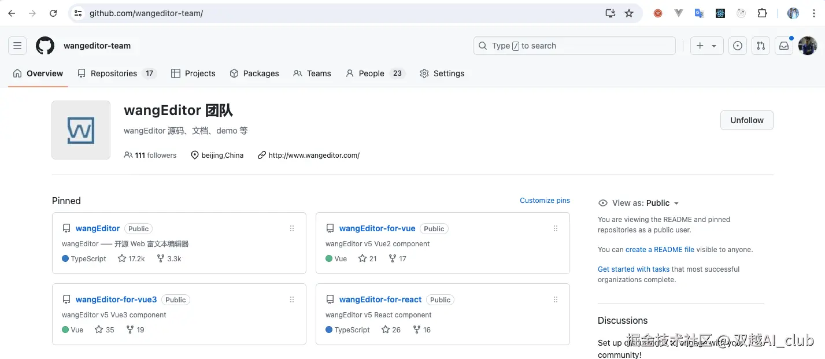Click the GitHub Octocat logo
This screenshot has width=825, height=359.
point(45,46)
